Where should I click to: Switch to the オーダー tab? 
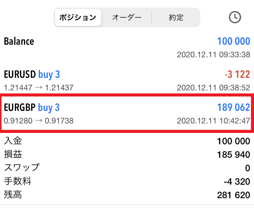(127, 17)
